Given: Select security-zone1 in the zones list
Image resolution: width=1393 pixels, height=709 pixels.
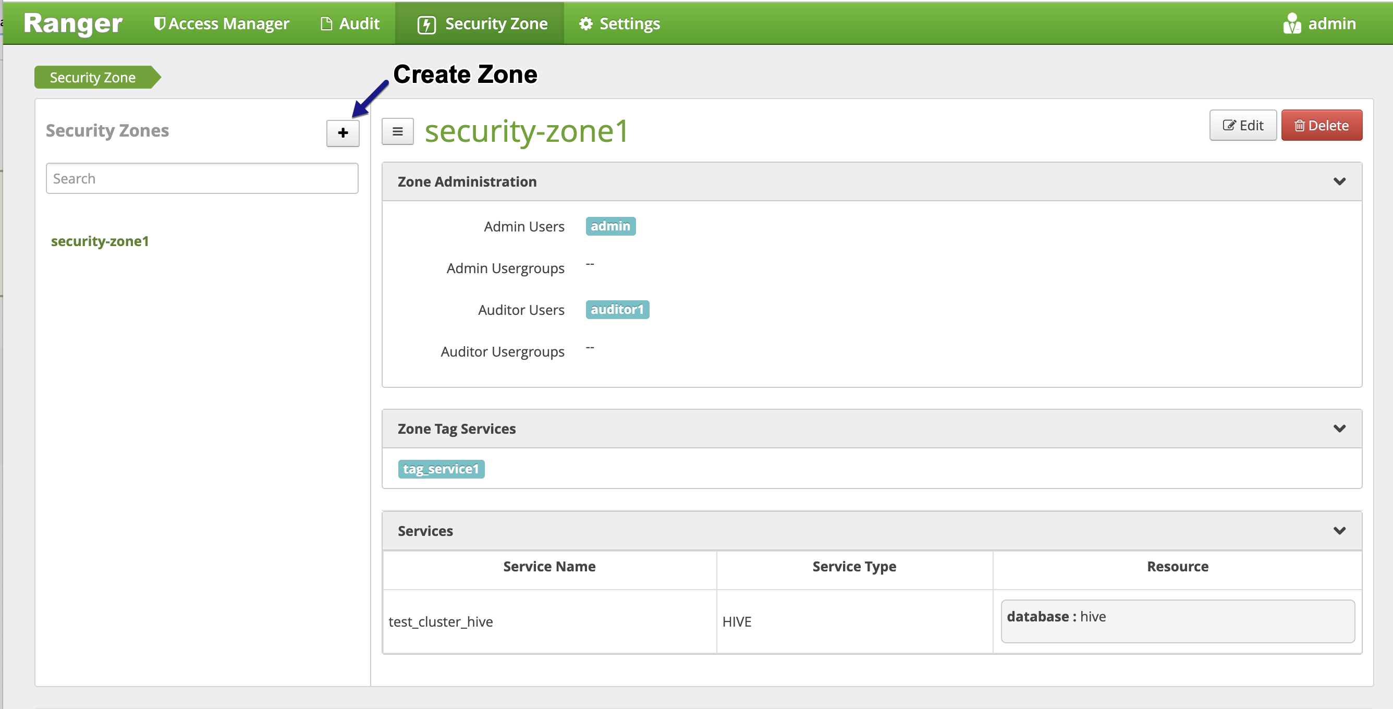Looking at the screenshot, I should point(100,241).
